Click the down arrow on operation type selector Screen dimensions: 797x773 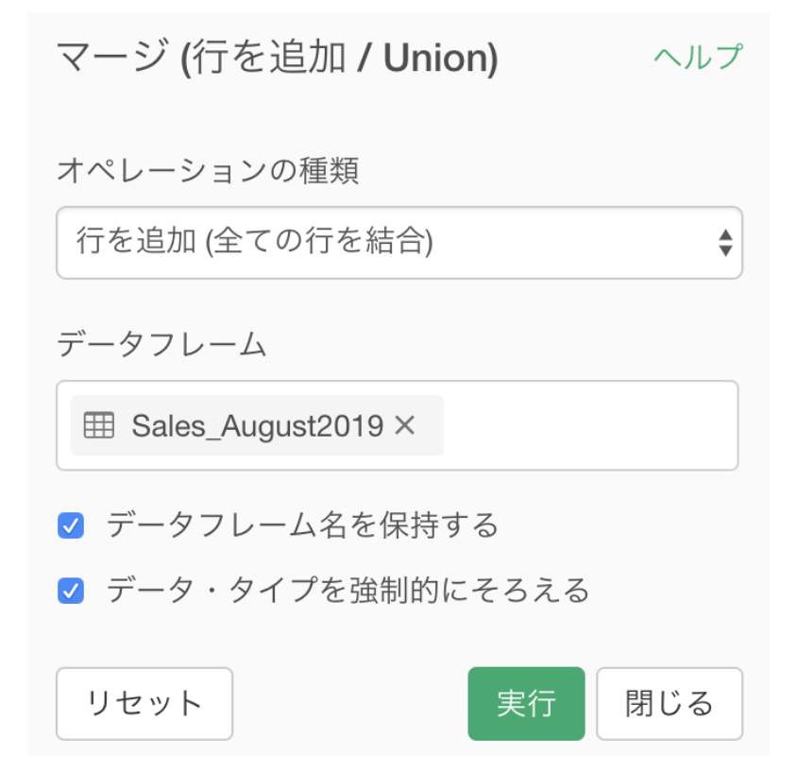click(725, 250)
